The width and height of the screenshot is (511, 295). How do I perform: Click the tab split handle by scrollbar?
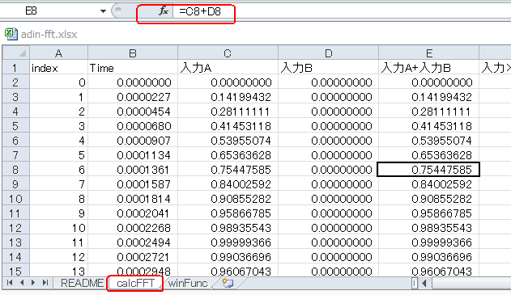pyautogui.click(x=414, y=284)
